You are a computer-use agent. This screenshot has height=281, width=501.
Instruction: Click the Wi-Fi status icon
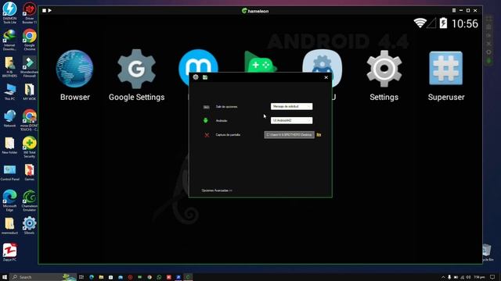click(x=420, y=23)
